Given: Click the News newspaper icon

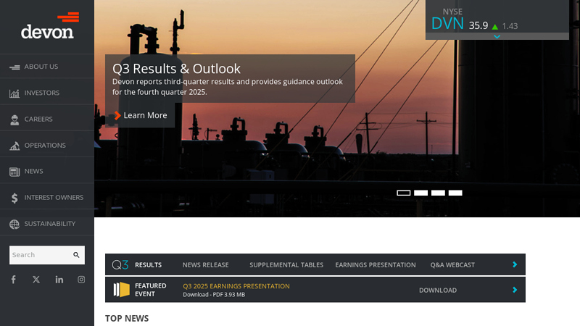Looking at the screenshot, I should click(14, 172).
